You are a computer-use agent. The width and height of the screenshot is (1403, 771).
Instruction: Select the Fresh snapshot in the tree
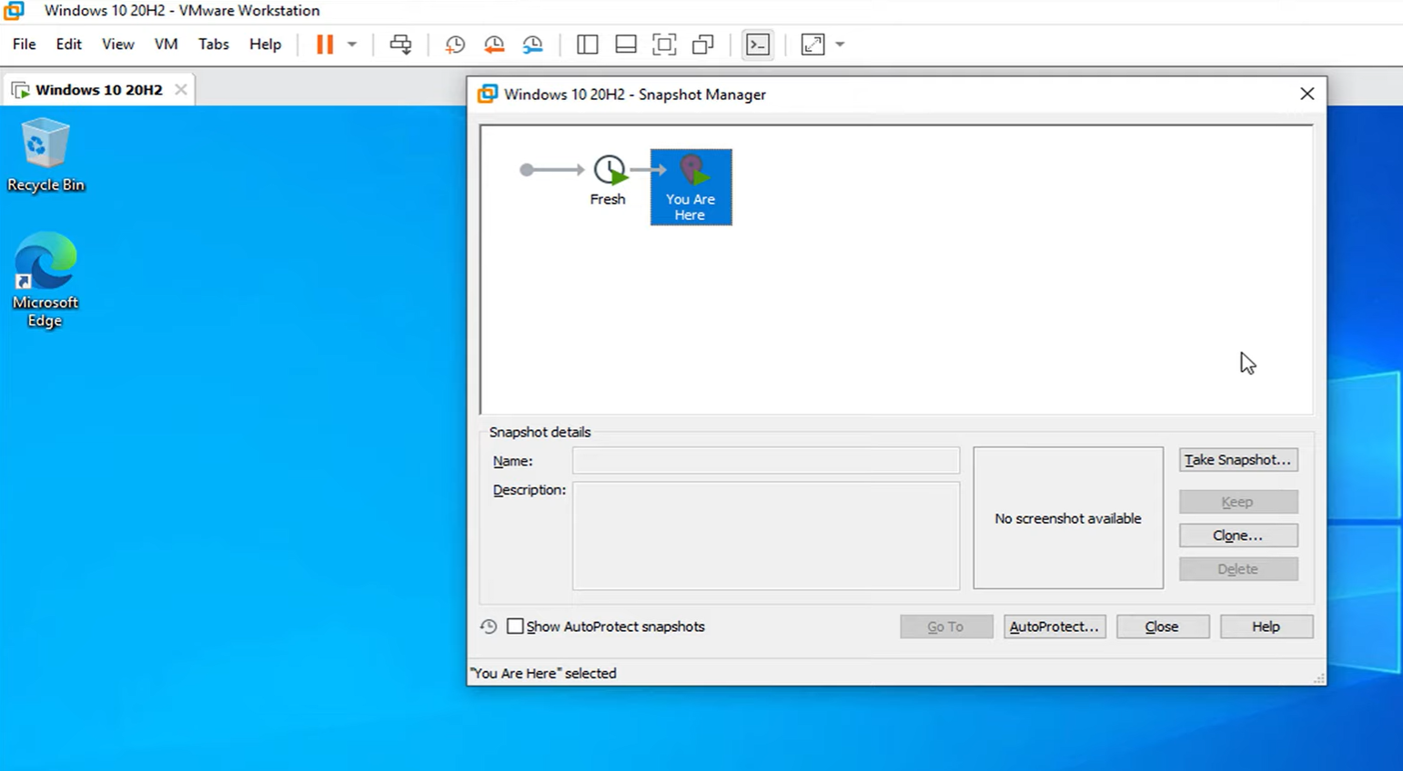click(609, 180)
